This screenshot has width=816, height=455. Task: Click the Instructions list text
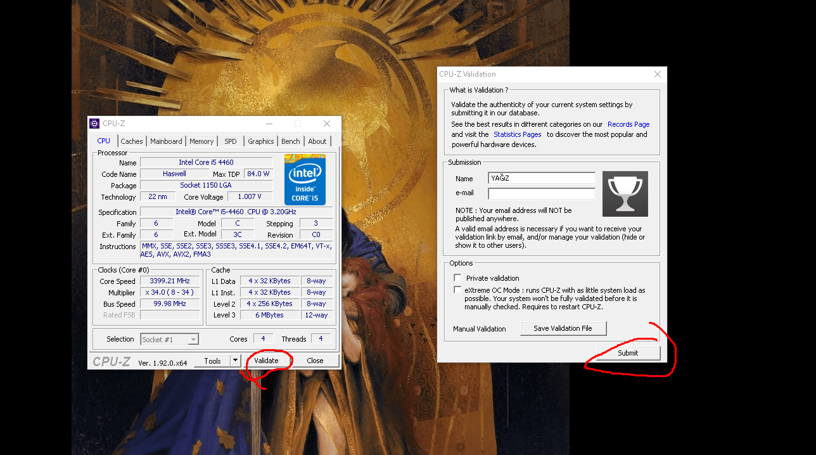236,250
